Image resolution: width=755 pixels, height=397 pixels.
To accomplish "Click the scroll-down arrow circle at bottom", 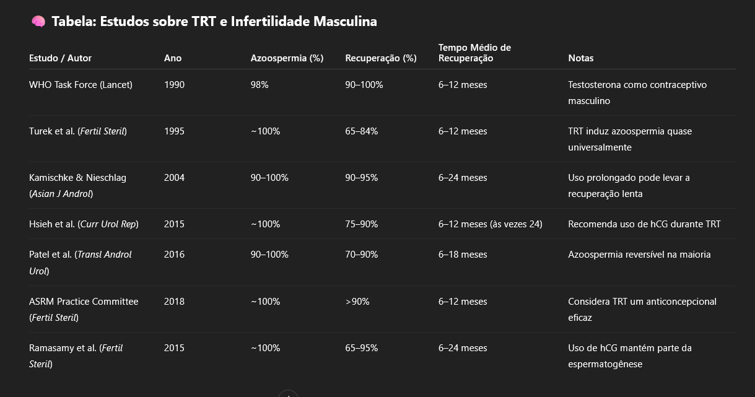I will coord(289,394).
